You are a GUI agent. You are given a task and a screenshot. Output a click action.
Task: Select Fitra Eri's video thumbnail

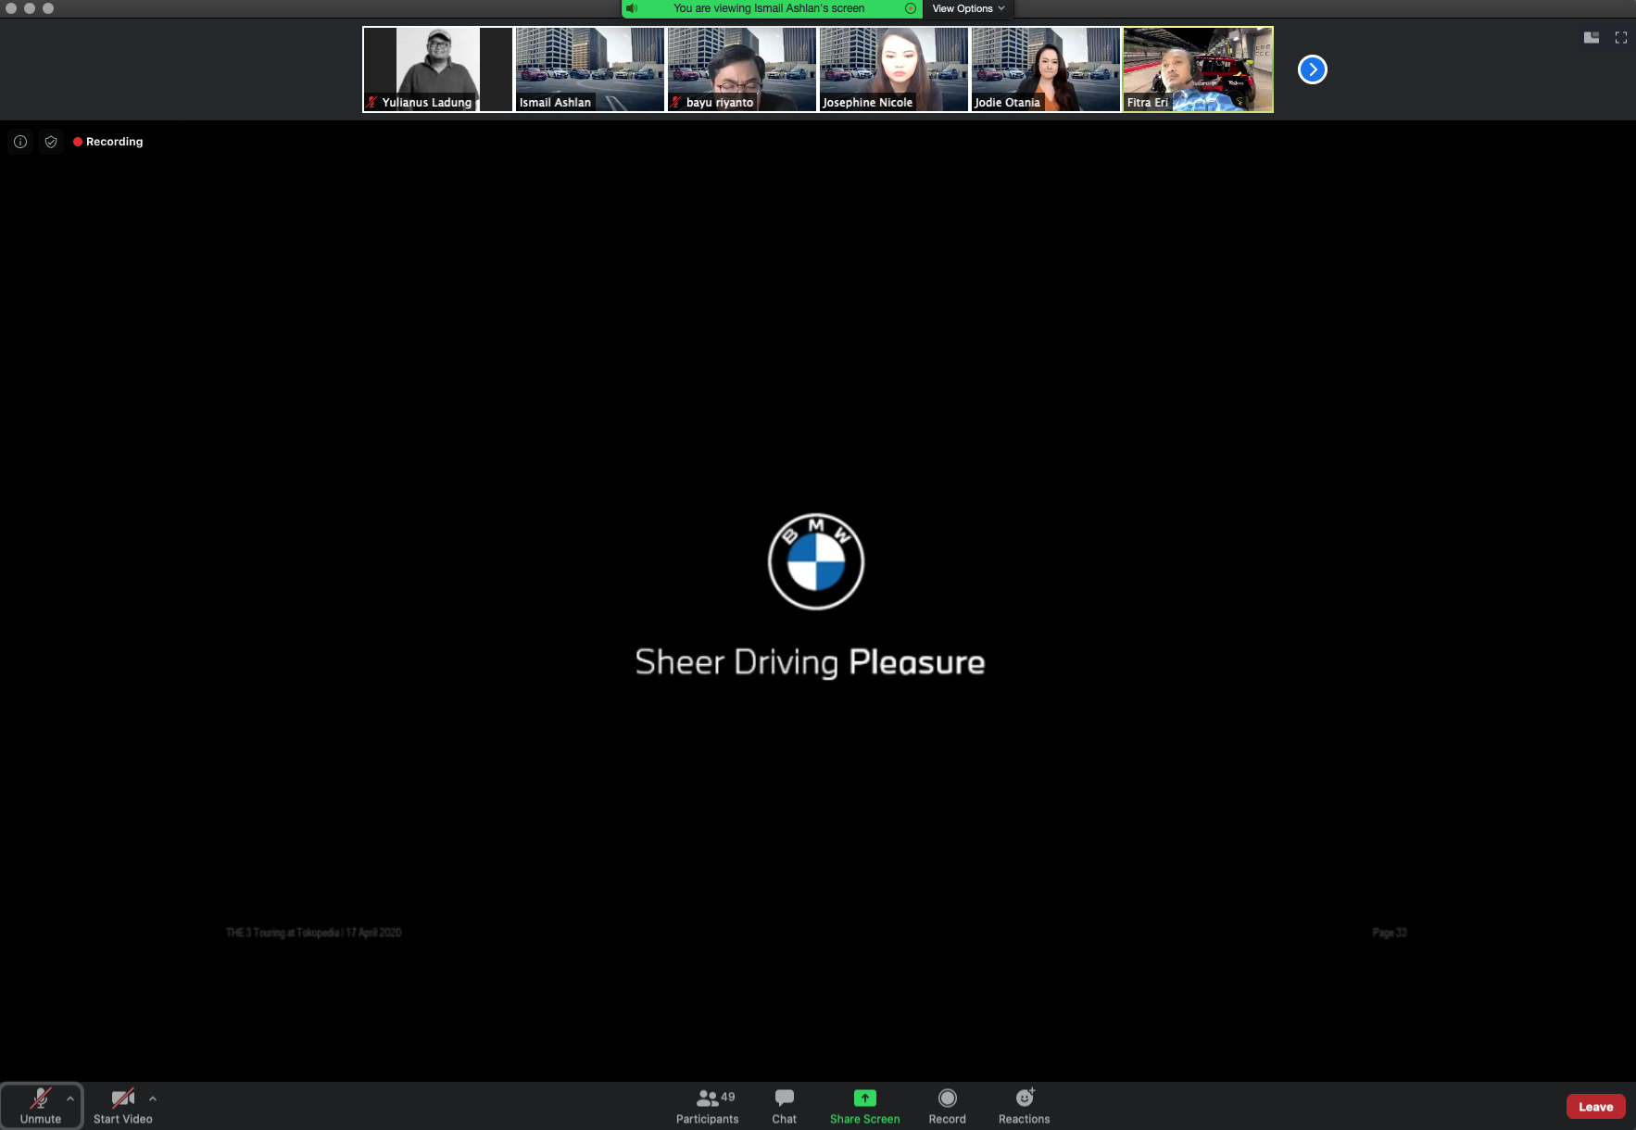point(1198,69)
